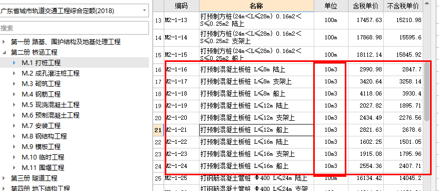439x191 pixels.
Task: Select the M.2 成孔灌注桩工程 tree item
Action: [51, 73]
